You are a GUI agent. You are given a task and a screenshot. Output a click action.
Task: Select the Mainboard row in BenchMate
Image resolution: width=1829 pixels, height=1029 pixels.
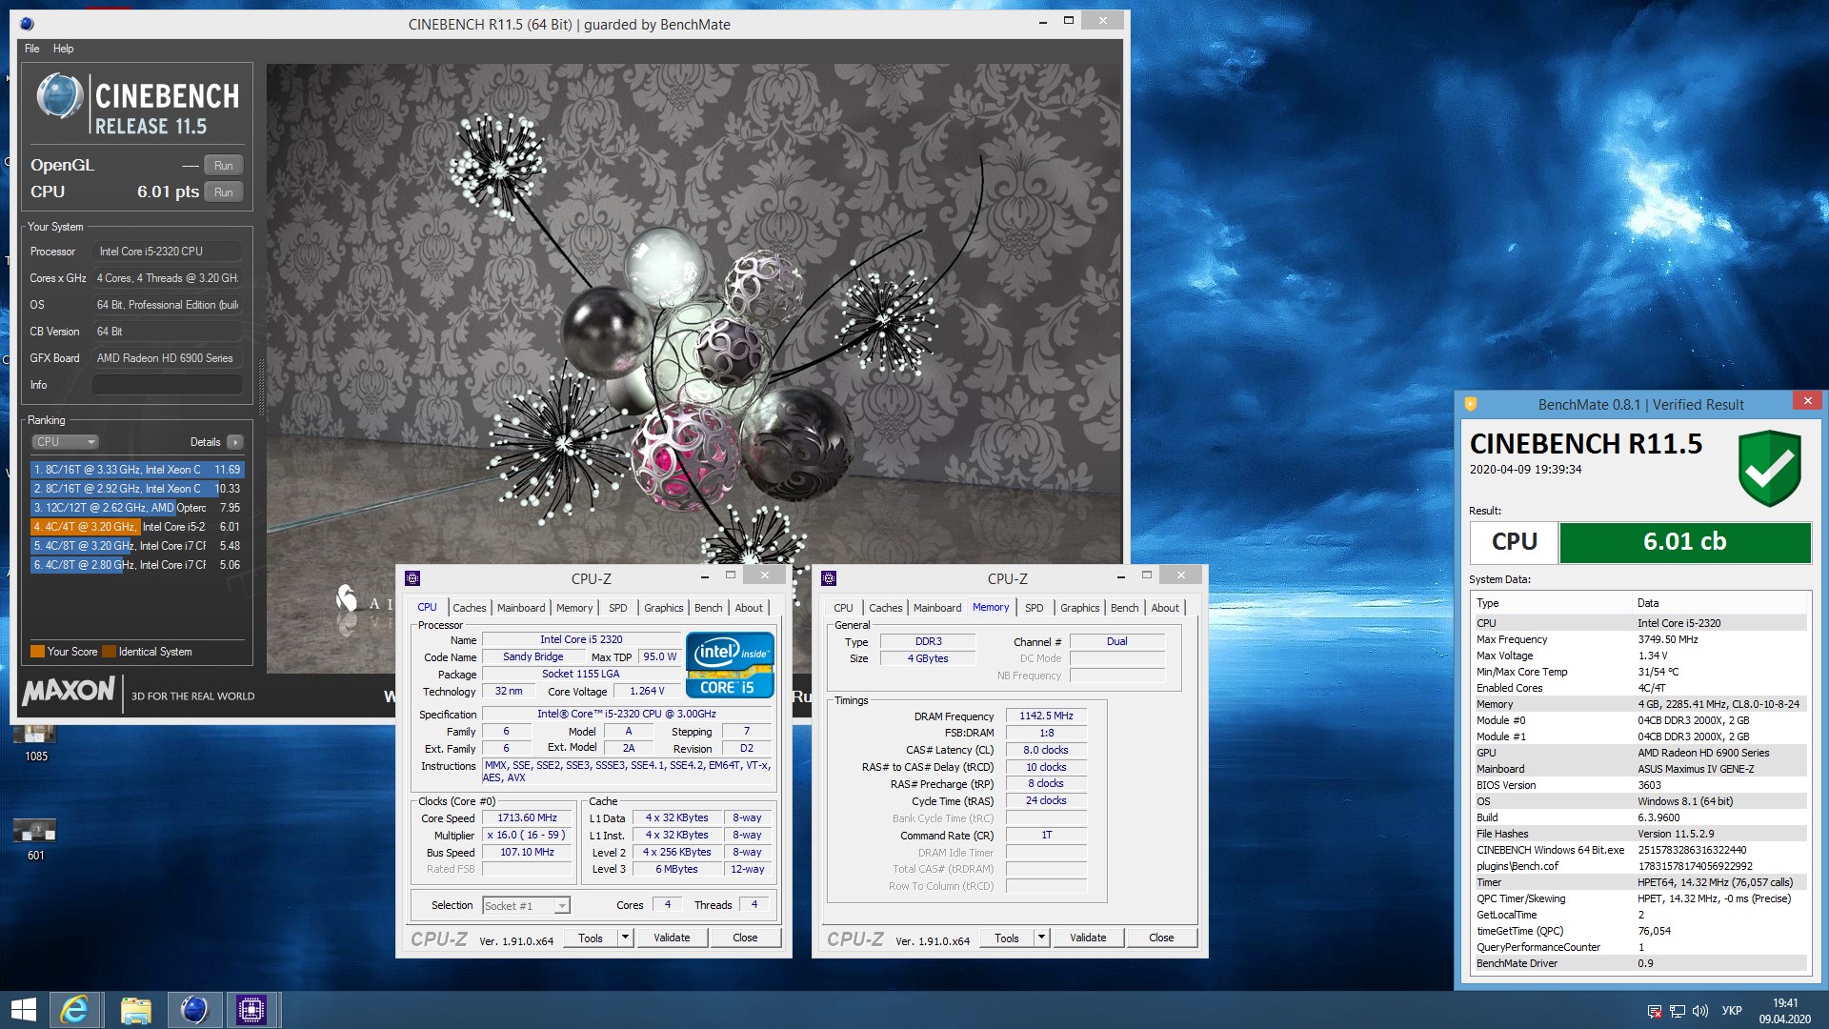click(x=1640, y=770)
